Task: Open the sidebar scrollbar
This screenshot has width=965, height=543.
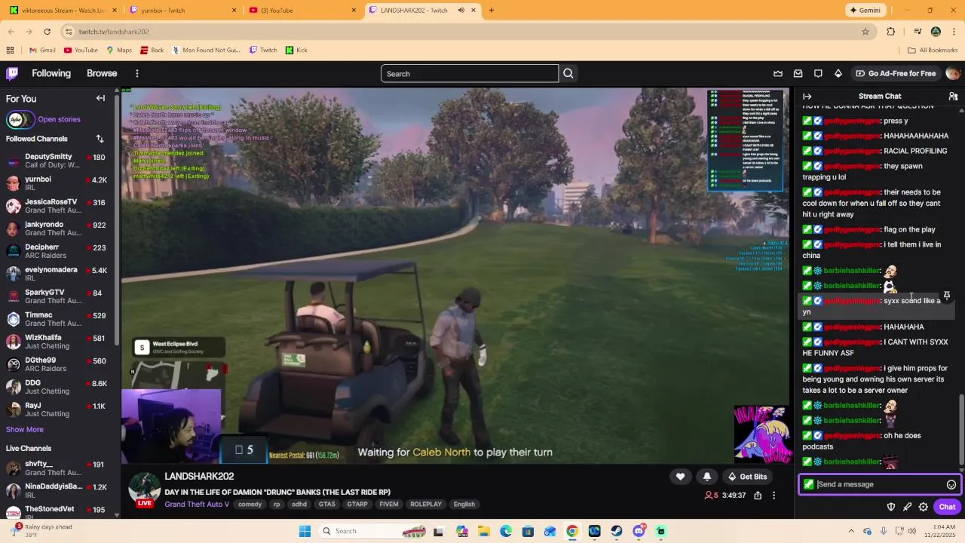Action: pyautogui.click(x=117, y=219)
